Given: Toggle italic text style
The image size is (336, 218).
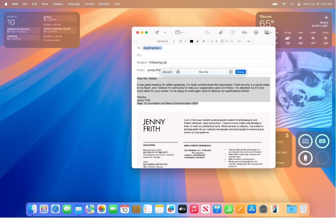Looking at the screenshot, I should tap(208, 41).
